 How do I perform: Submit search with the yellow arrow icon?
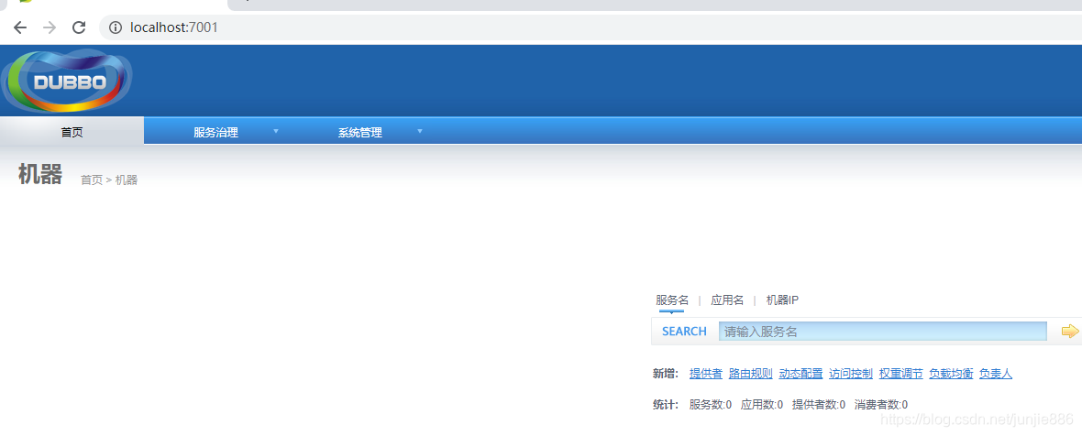(x=1070, y=332)
